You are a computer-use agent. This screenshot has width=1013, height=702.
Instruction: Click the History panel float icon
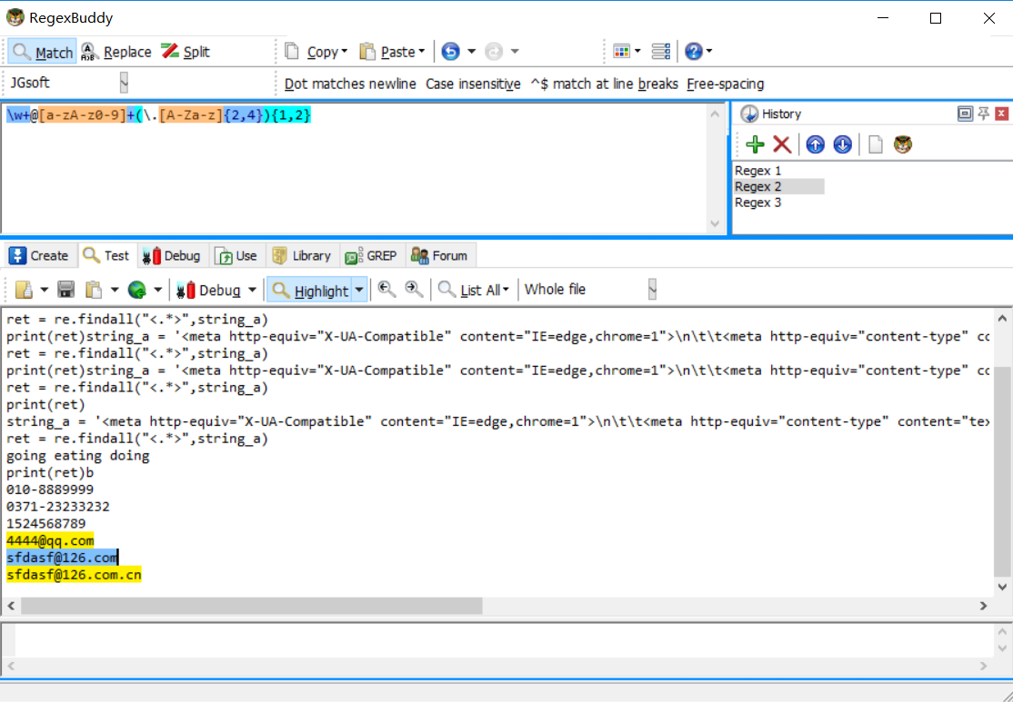(965, 114)
